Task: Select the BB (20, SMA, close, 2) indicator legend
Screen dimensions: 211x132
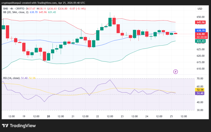Action: [x=16, y=12]
